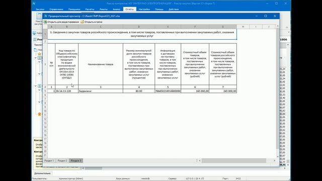Switch to sheet tab Раздел 1
The image size is (322, 181).
tap(49, 161)
